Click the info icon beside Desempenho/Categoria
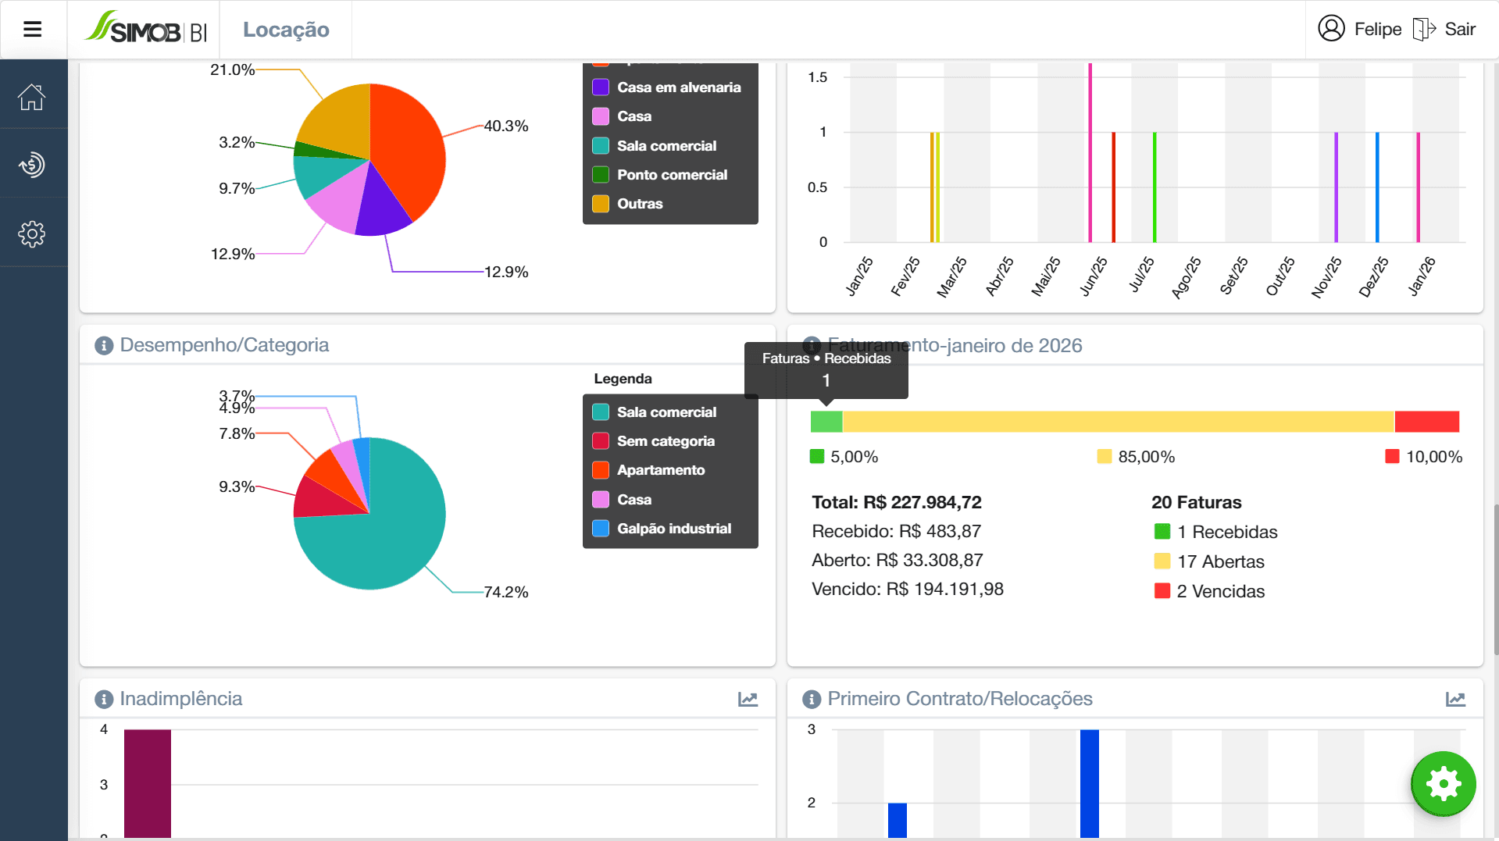The image size is (1499, 841). pyautogui.click(x=102, y=346)
